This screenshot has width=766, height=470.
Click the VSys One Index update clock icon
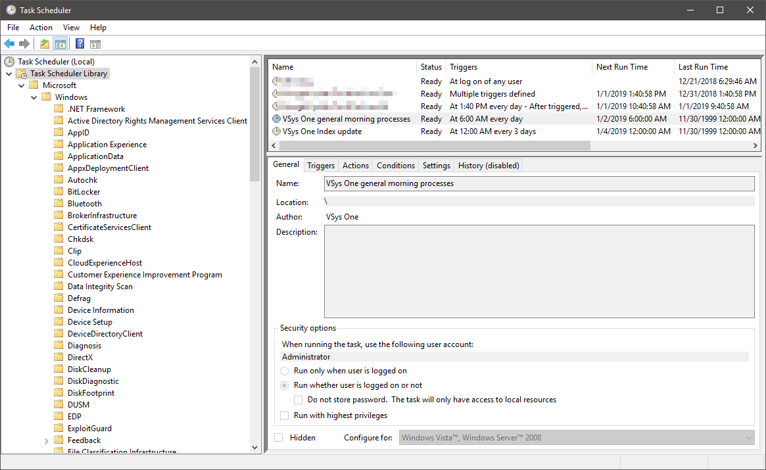coord(277,131)
